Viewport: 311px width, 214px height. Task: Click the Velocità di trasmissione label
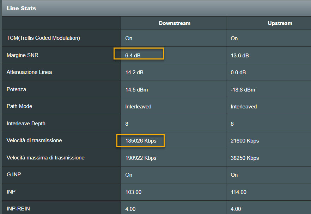(x=34, y=140)
